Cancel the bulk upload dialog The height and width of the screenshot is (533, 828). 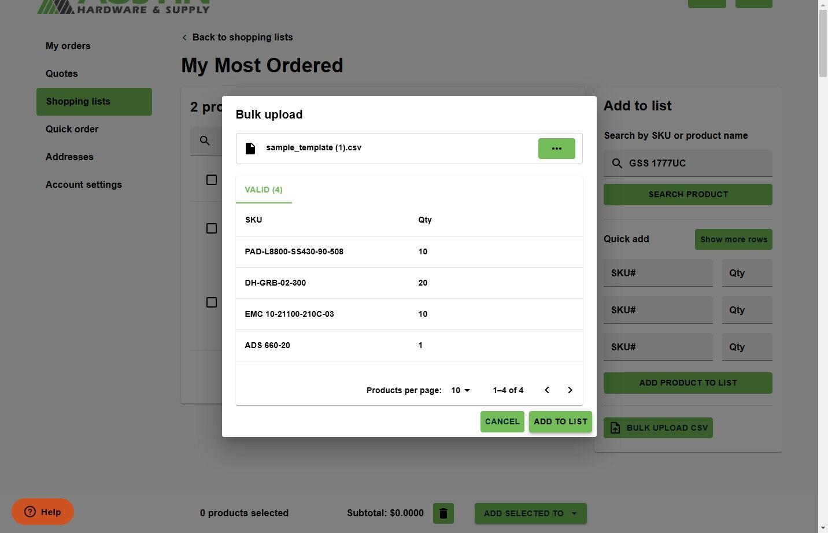tap(502, 421)
